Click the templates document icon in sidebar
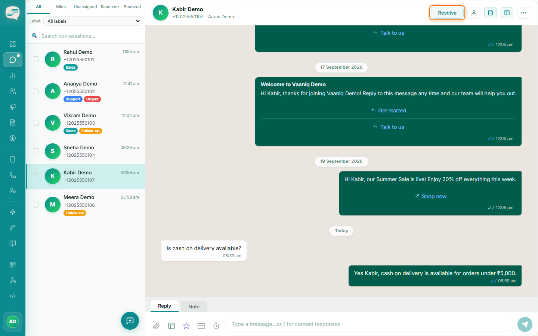Viewport: 538px width, 336px height. 13,122
